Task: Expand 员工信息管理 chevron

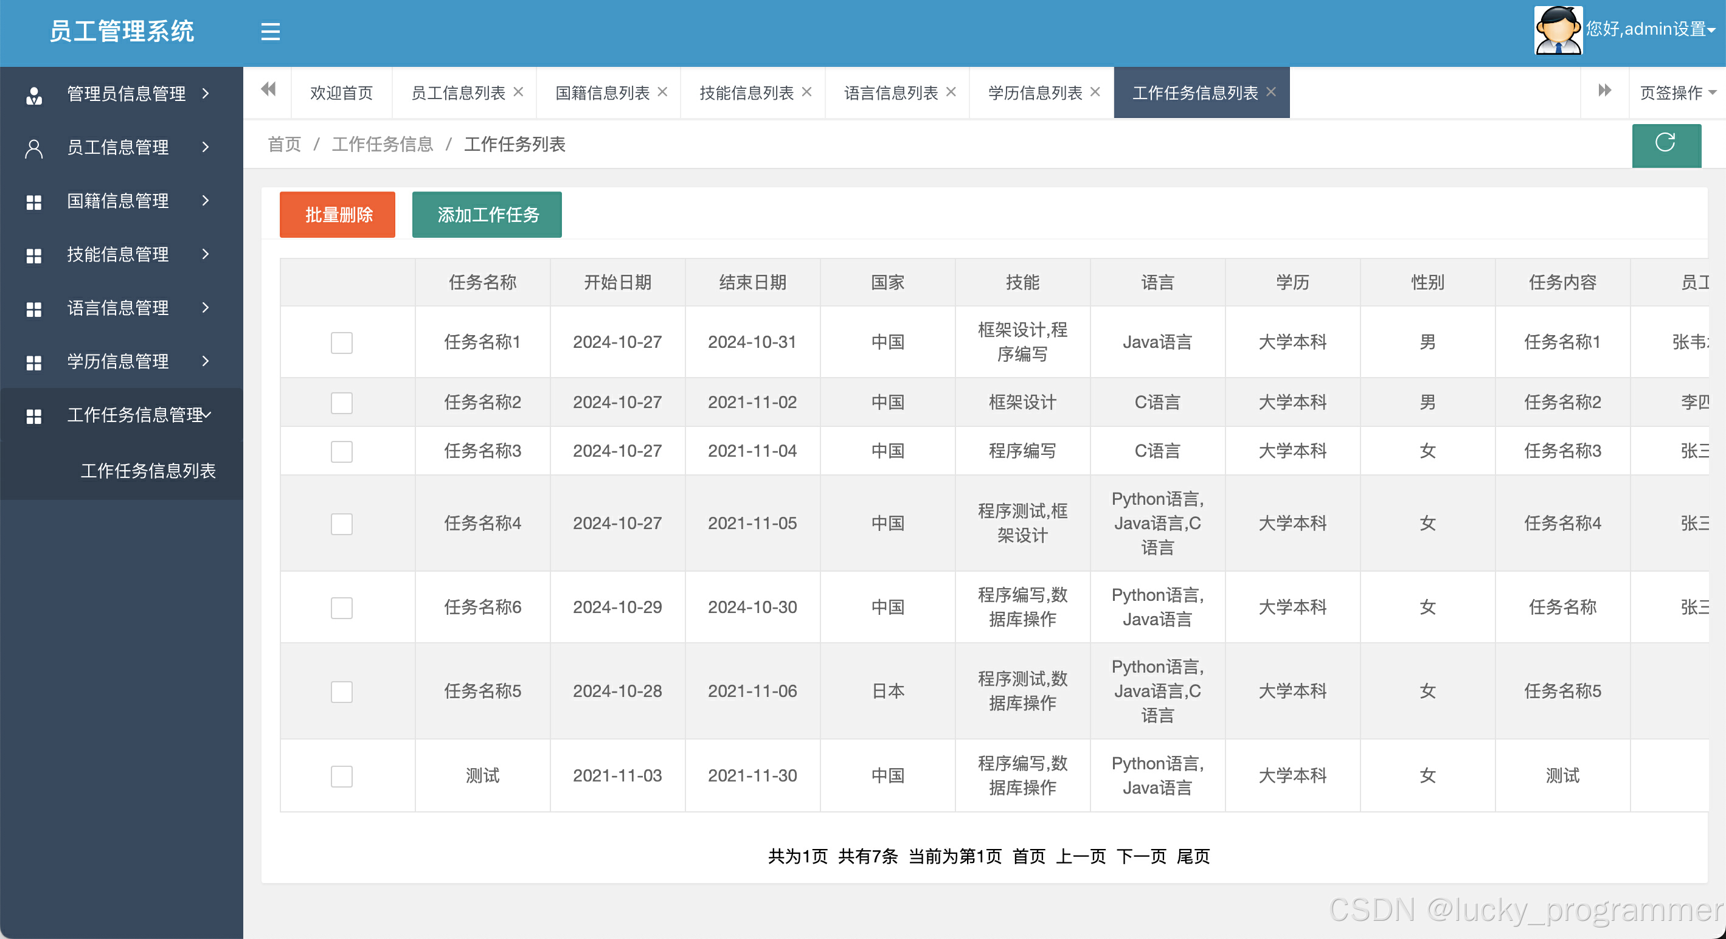Action: 206,147
